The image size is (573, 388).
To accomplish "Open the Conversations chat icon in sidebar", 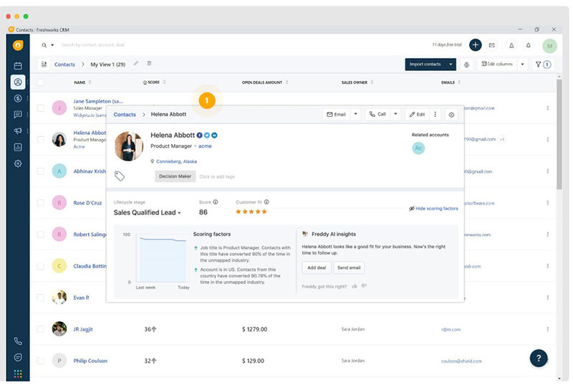I will pos(17,115).
